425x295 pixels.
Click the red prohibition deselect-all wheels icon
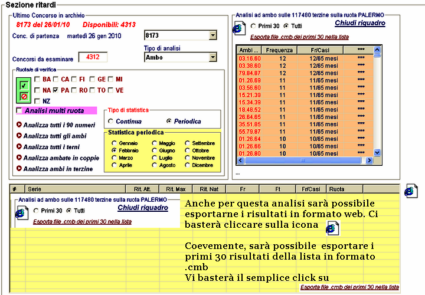[x=24, y=96]
